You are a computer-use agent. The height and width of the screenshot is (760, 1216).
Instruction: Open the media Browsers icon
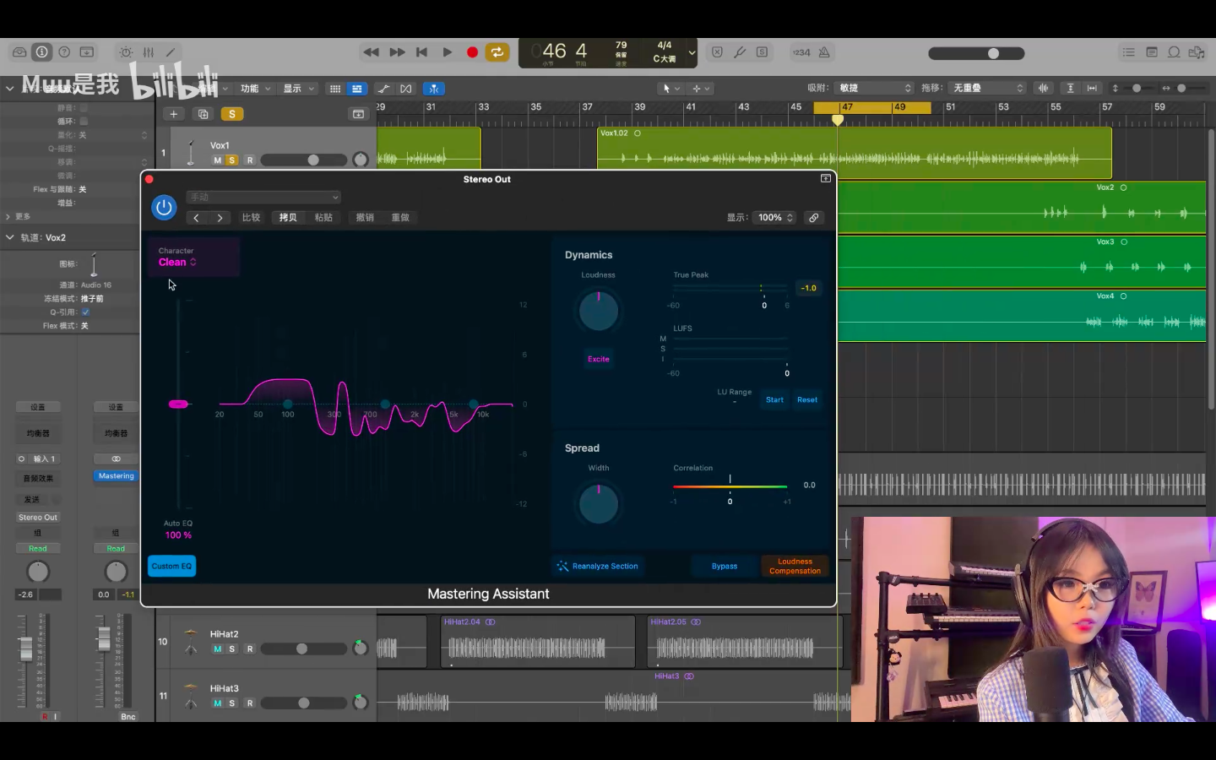1197,52
